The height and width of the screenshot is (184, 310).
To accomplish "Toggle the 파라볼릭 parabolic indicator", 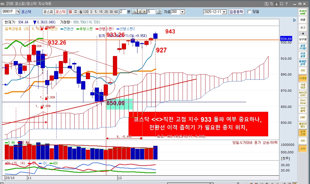I will [303, 110].
